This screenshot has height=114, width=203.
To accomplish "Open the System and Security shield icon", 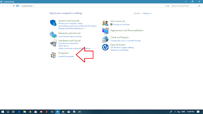I will 53,23.
